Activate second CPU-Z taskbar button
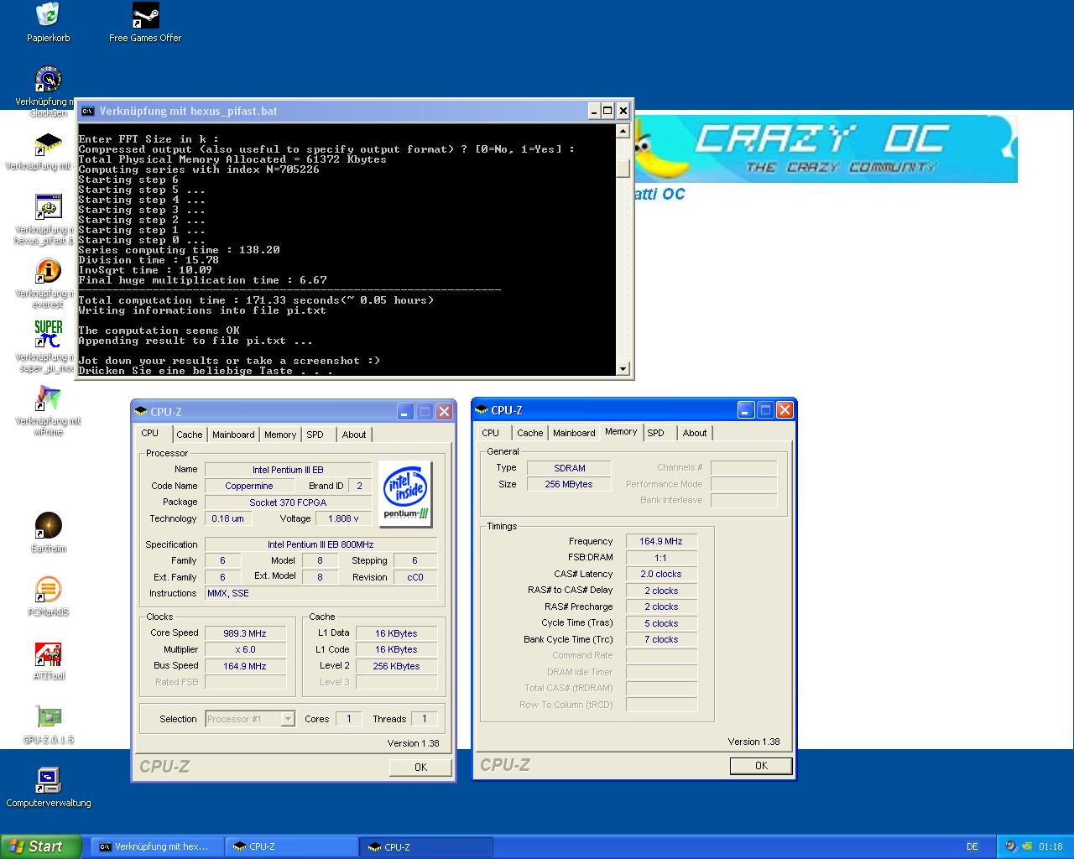 pyautogui.click(x=426, y=846)
